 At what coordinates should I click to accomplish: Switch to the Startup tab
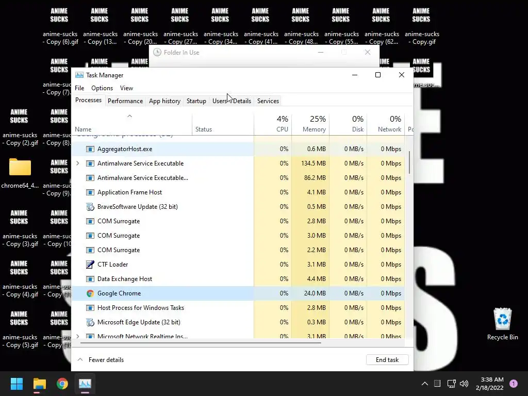tap(196, 101)
